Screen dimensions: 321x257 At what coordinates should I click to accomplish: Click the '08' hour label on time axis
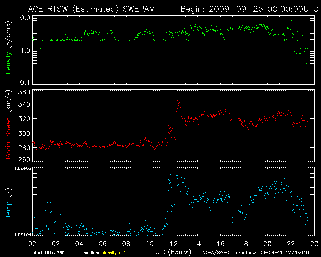coord(126,244)
